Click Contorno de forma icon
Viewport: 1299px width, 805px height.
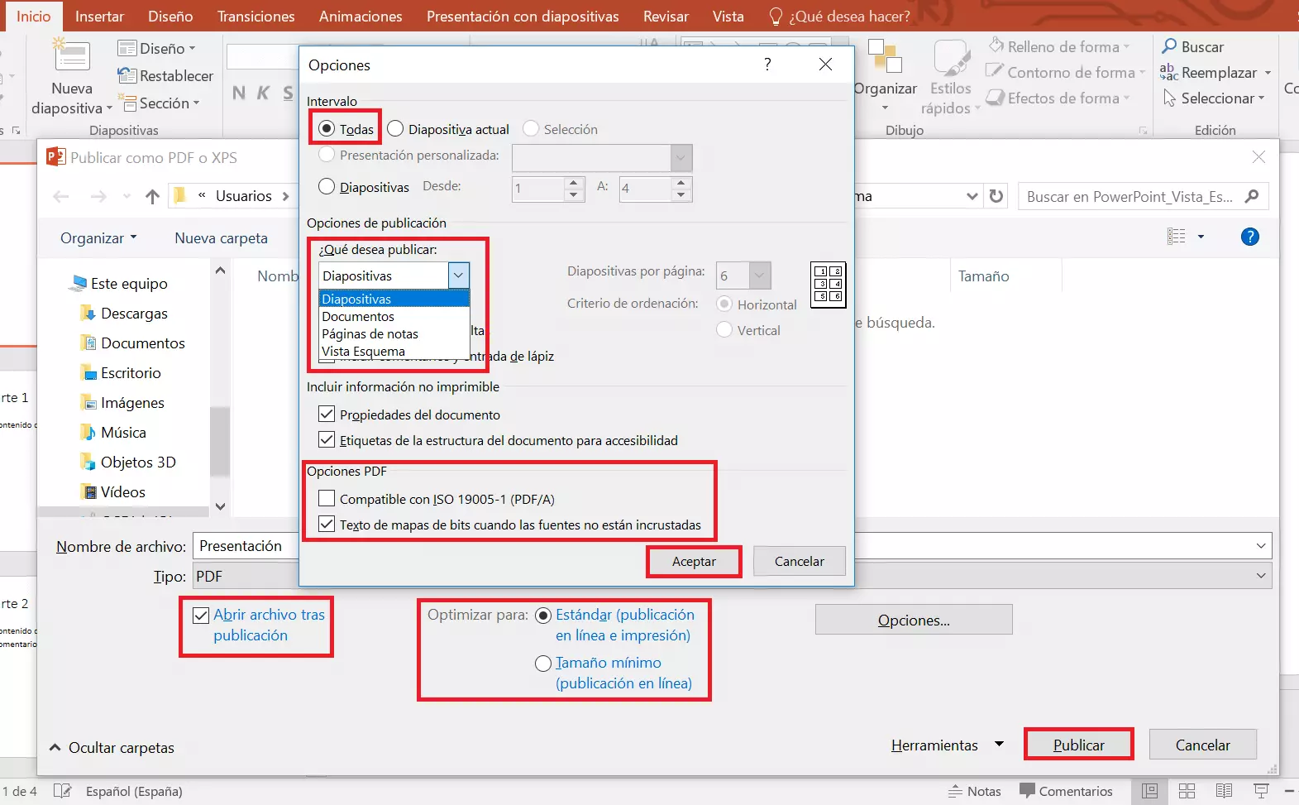tap(995, 72)
